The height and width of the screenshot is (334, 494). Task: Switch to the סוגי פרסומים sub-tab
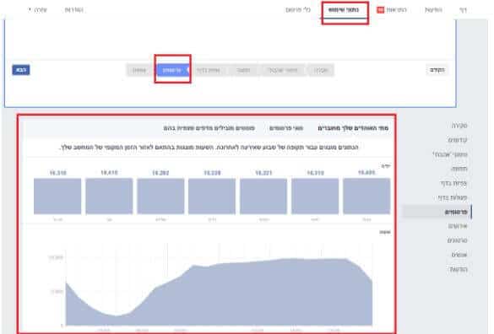point(286,128)
